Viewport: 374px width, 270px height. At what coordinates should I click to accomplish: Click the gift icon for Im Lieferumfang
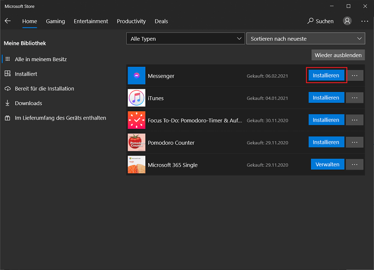(x=7, y=118)
